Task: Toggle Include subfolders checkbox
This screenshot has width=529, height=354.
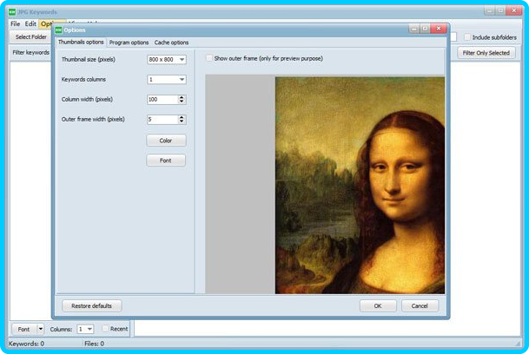Action: pos(467,37)
